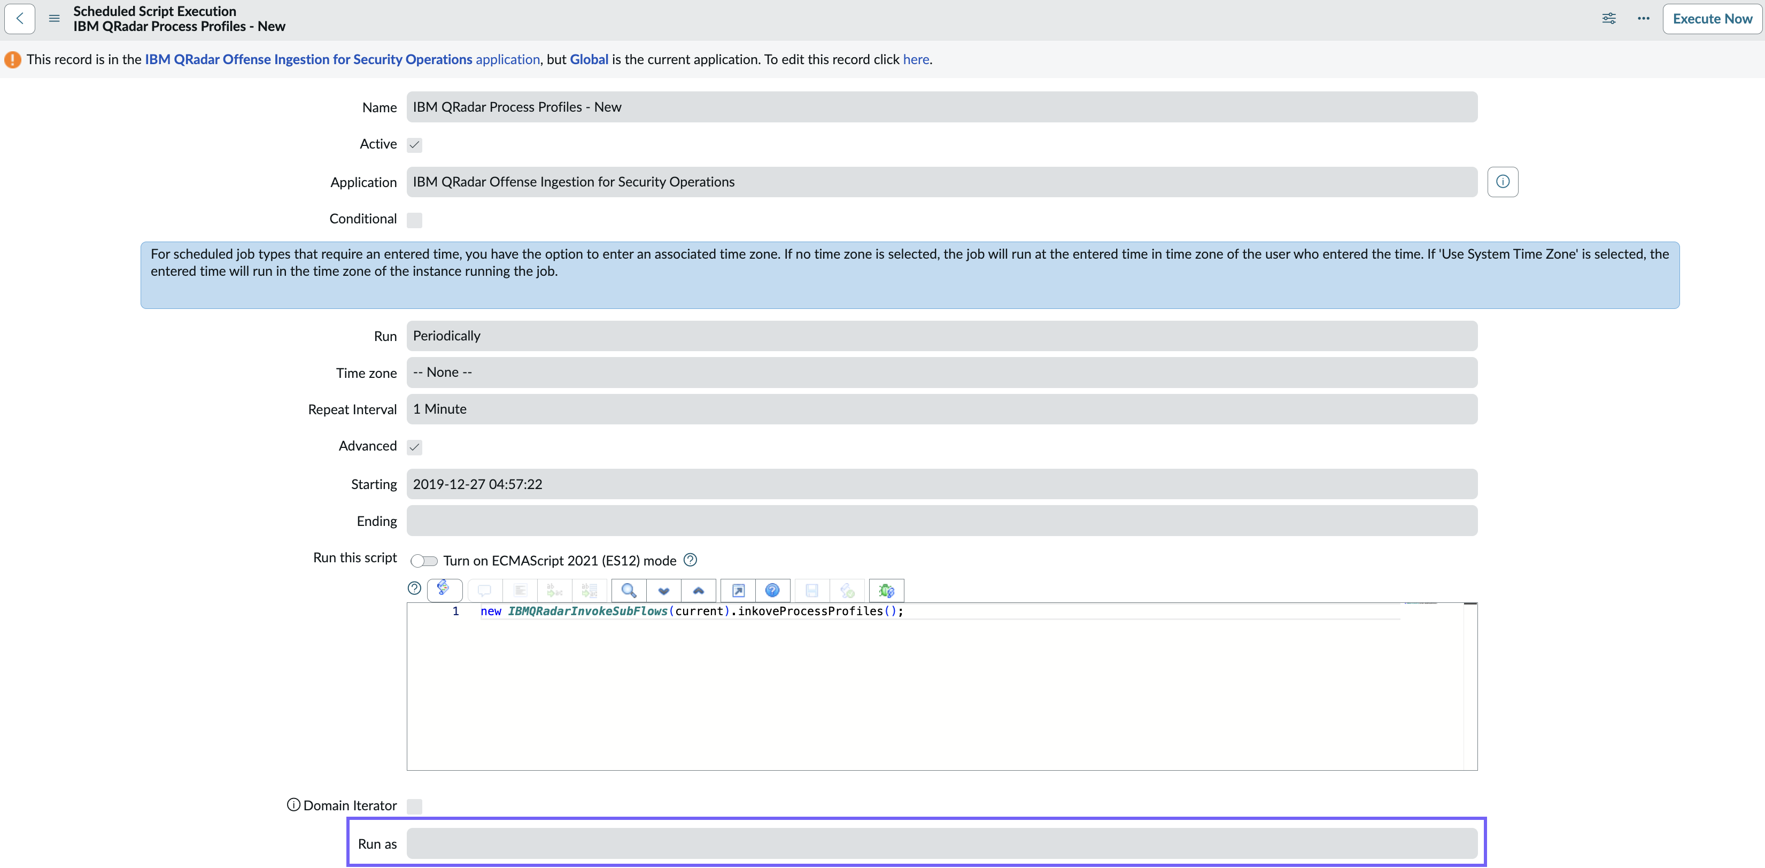Open personalize form settings sliders icon
This screenshot has width=1765, height=868.
coord(1609,19)
